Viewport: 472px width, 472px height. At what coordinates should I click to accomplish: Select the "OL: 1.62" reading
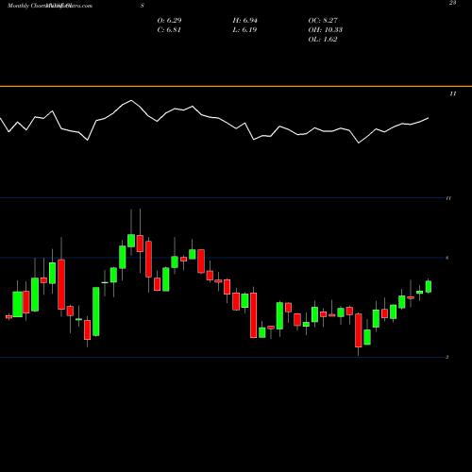323,40
